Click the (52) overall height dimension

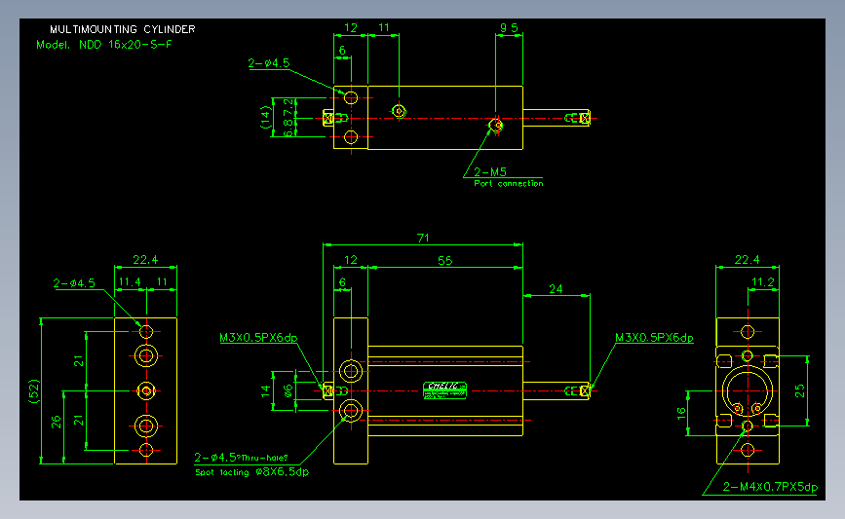click(34, 391)
